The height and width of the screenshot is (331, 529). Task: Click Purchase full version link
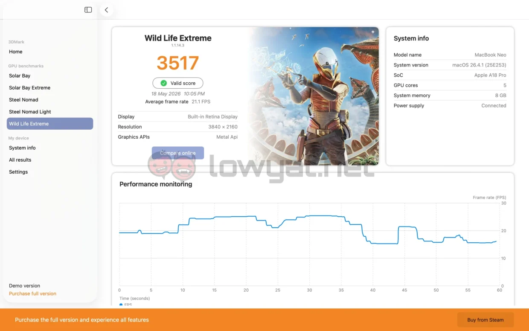32,293
